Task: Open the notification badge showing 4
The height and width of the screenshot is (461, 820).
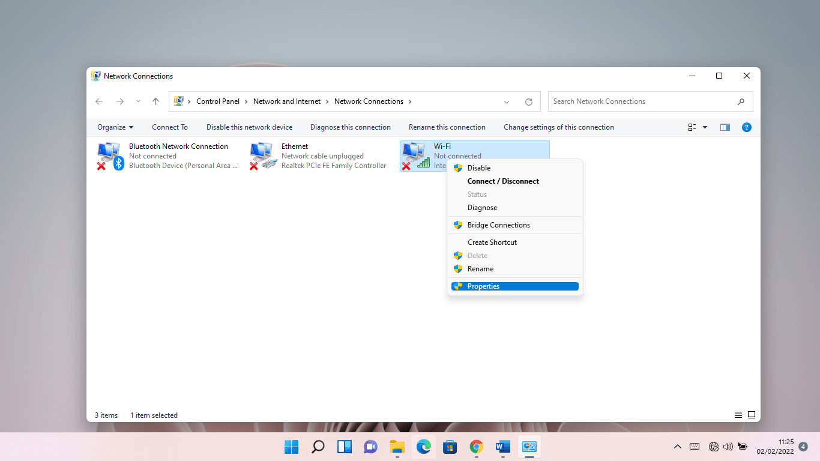Action: pyautogui.click(x=803, y=447)
